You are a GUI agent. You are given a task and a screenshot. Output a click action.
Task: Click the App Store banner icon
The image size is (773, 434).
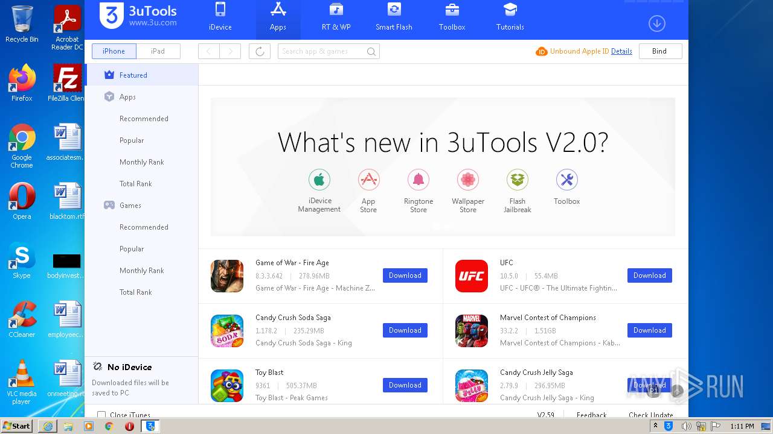368,180
